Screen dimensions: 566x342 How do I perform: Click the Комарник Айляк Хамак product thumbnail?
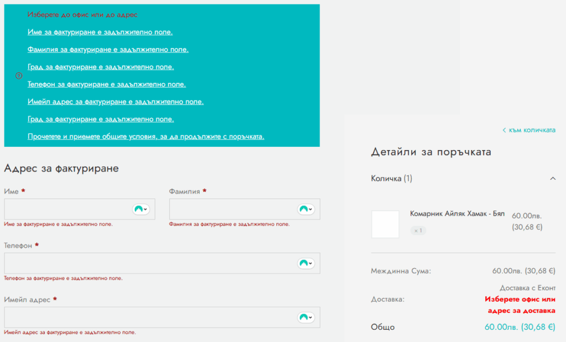pyautogui.click(x=385, y=224)
